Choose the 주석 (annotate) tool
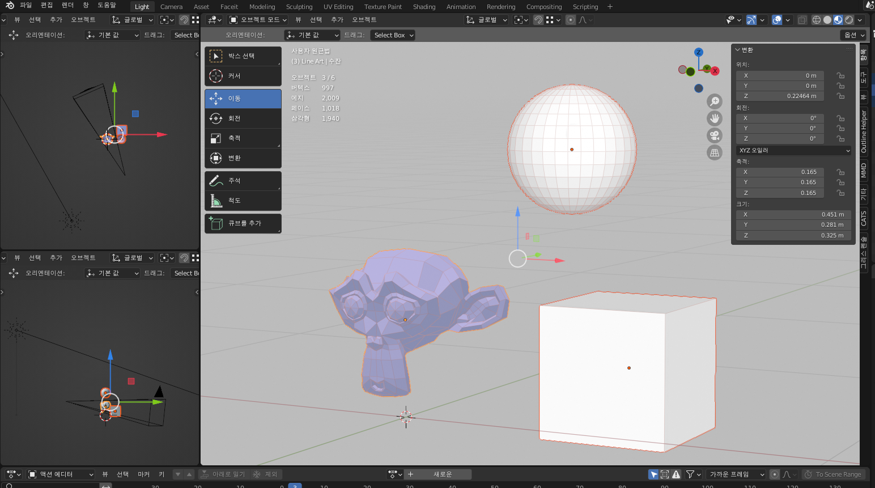 [x=243, y=181]
